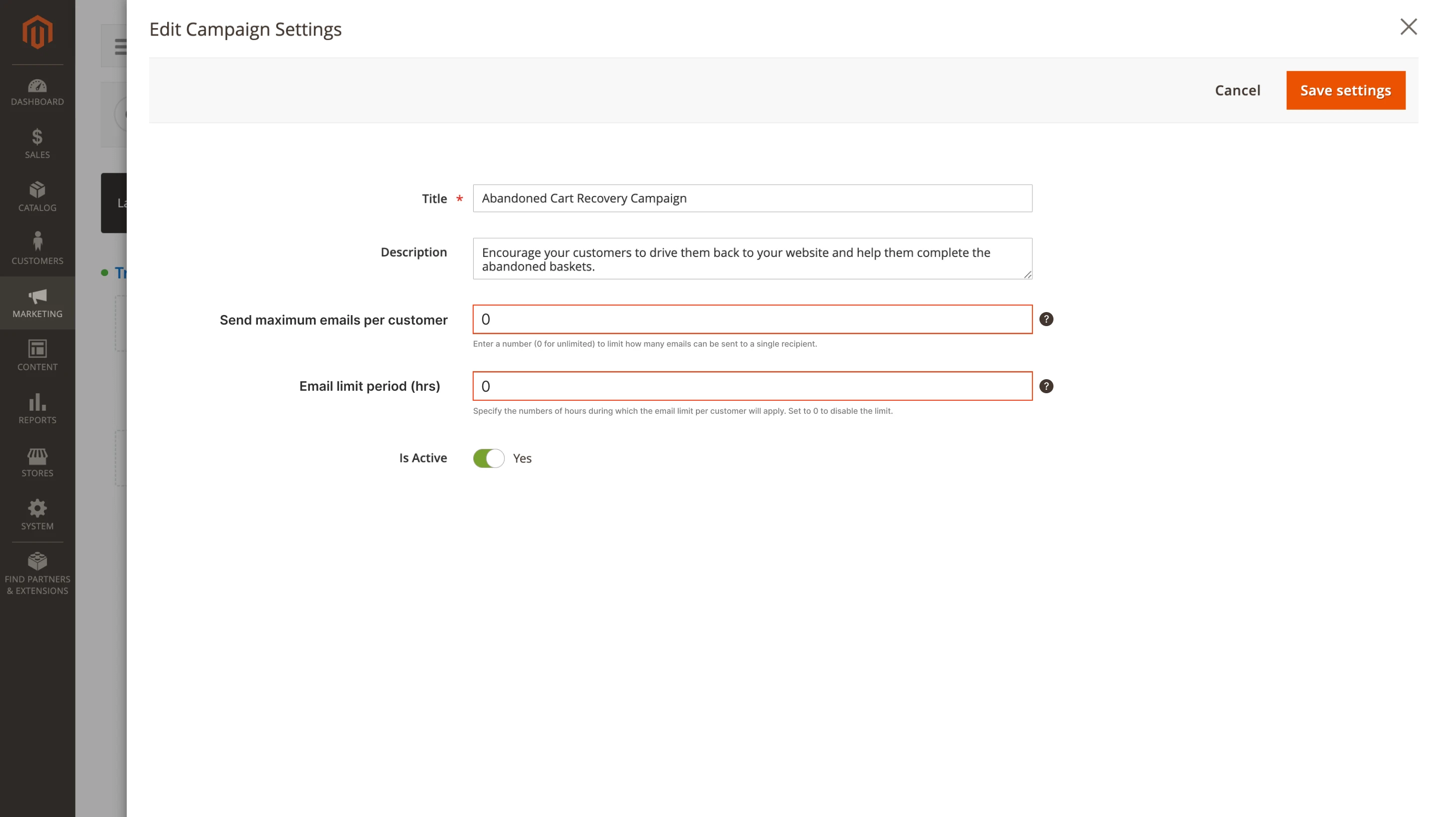Image resolution: width=1441 pixels, height=817 pixels.
Task: Click the Magento logo
Action: tap(37, 32)
